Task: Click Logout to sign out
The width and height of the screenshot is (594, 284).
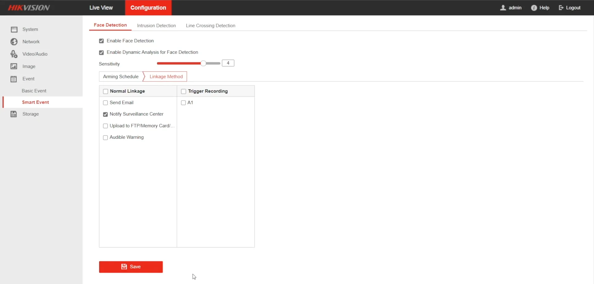Action: [573, 8]
